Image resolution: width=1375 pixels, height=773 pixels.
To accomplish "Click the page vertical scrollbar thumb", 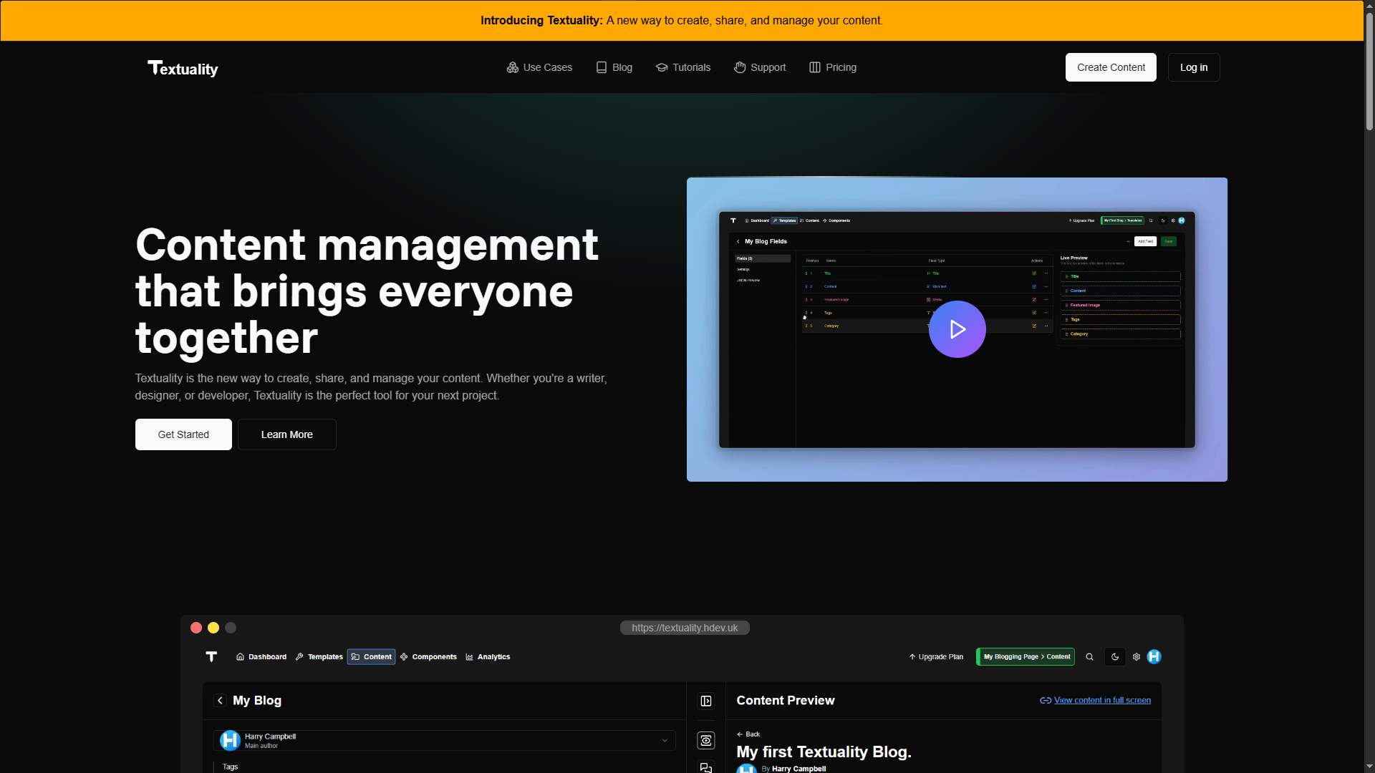I will coord(1369,70).
